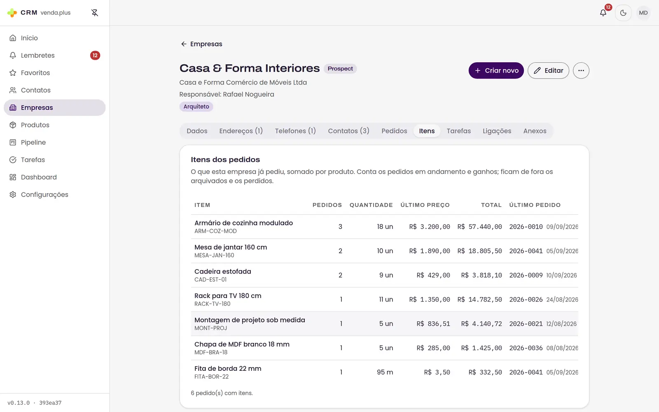Open order 2026-0021 link
This screenshot has width=659, height=412.
coord(526,324)
